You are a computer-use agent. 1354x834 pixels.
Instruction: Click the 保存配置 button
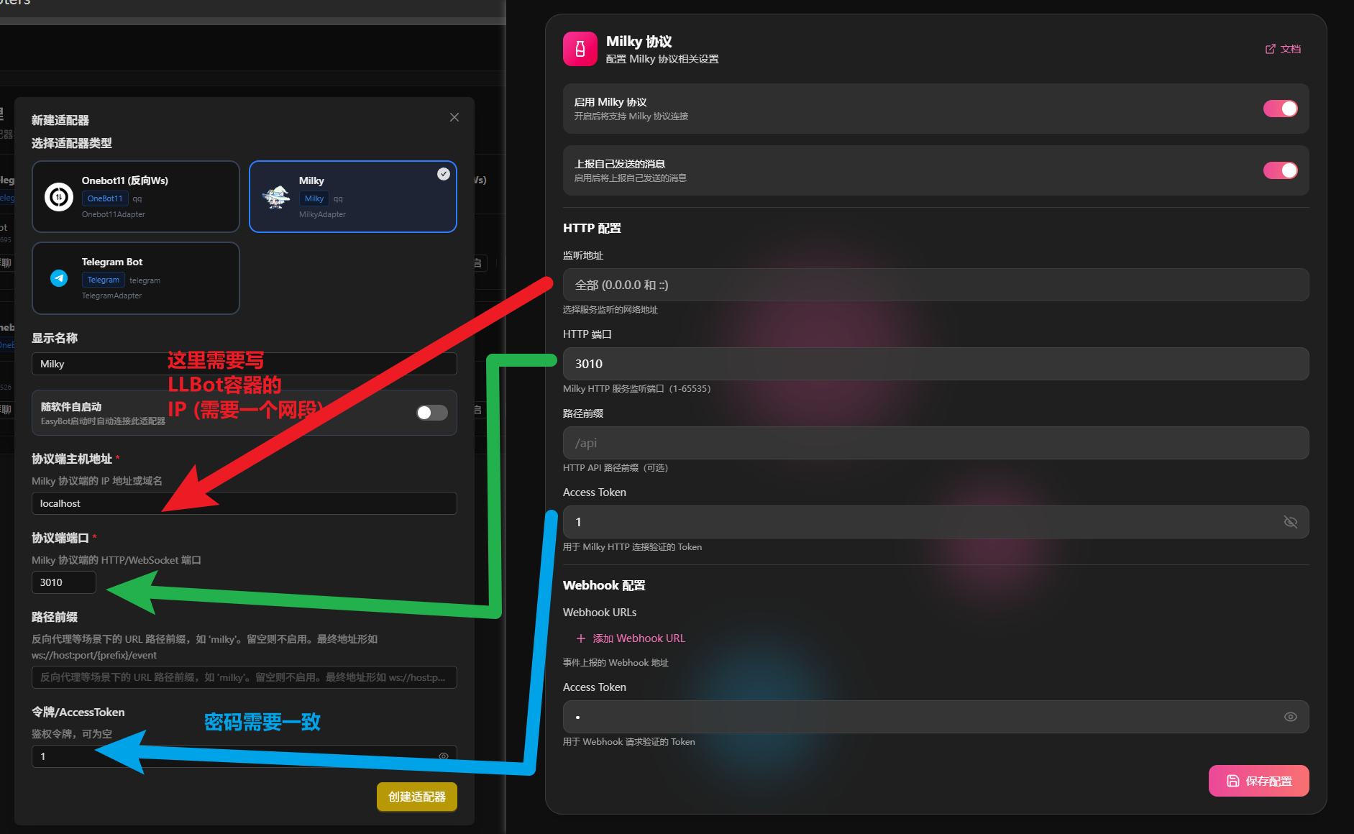click(1258, 781)
